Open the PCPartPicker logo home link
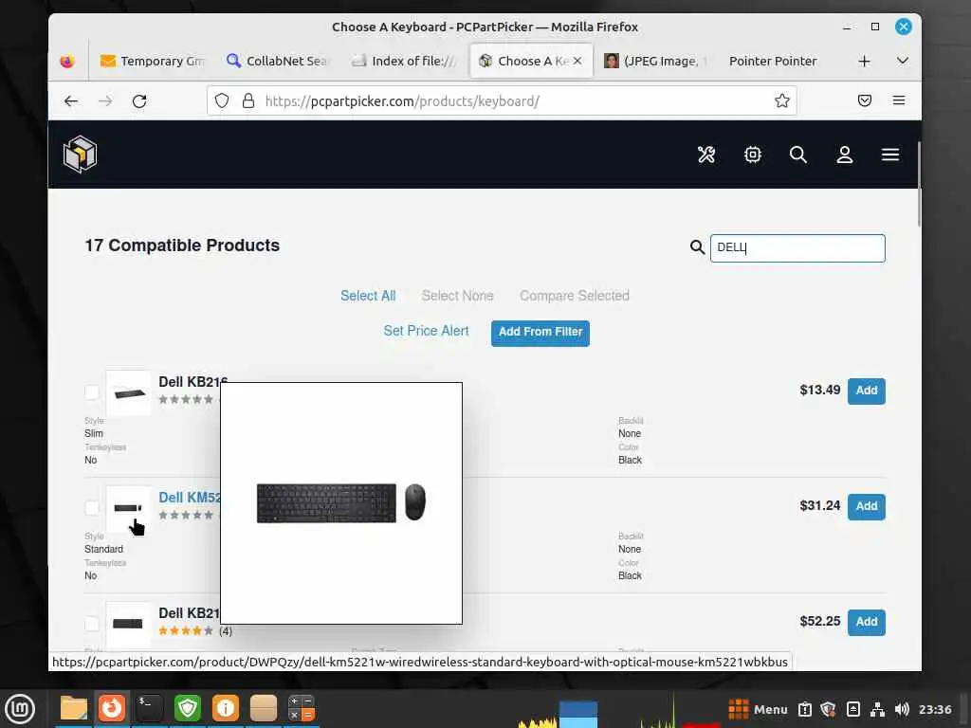Viewport: 971px width, 728px height. (80, 155)
